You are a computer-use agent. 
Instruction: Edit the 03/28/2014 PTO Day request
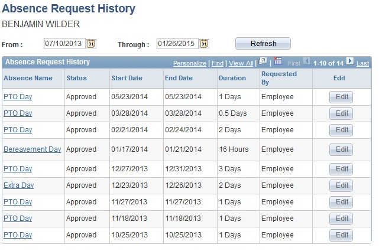pyautogui.click(x=341, y=113)
